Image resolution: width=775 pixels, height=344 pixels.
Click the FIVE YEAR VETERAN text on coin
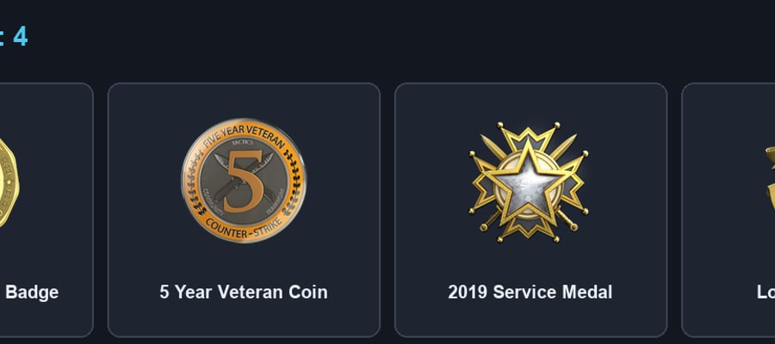pyautogui.click(x=244, y=137)
